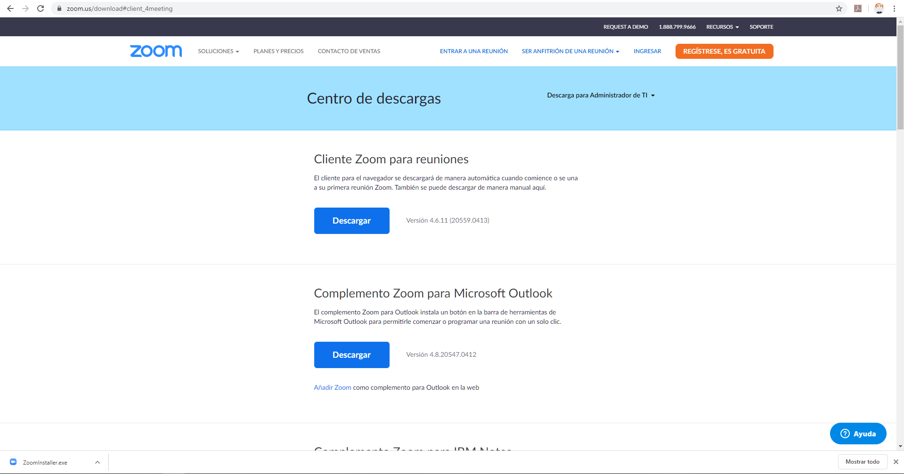Click the phone number 1.888.799.9666
904x474 pixels.
677,27
